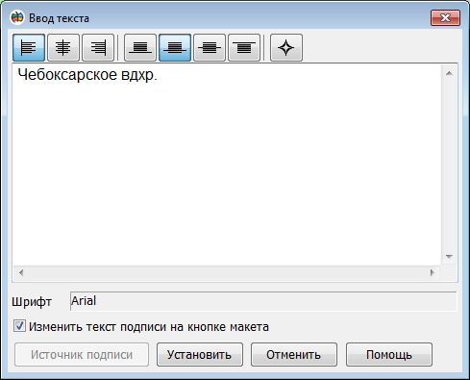Choose baseline vertical alignment icon
This screenshot has width=470, height=380.
tap(175, 47)
